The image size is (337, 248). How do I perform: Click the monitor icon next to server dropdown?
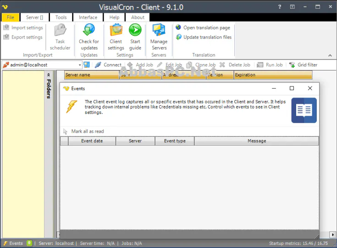87,65
